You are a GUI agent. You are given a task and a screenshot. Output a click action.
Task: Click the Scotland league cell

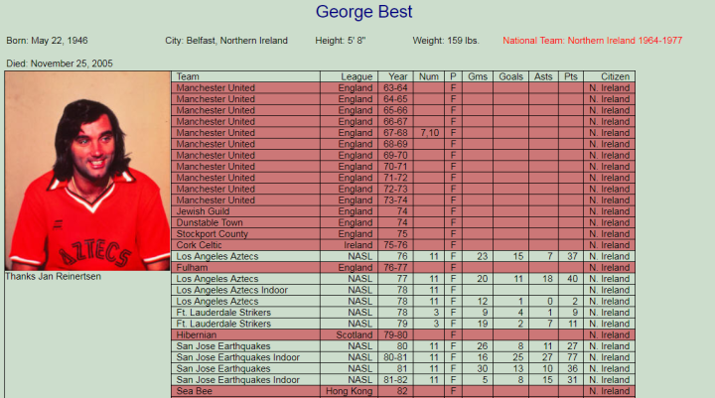coord(354,334)
